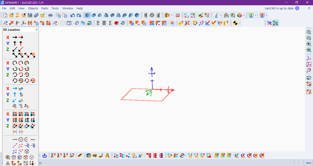313x166 pixels.
Task: Open red monitor 1 dropdown arrow
Action: [x=267, y=15]
